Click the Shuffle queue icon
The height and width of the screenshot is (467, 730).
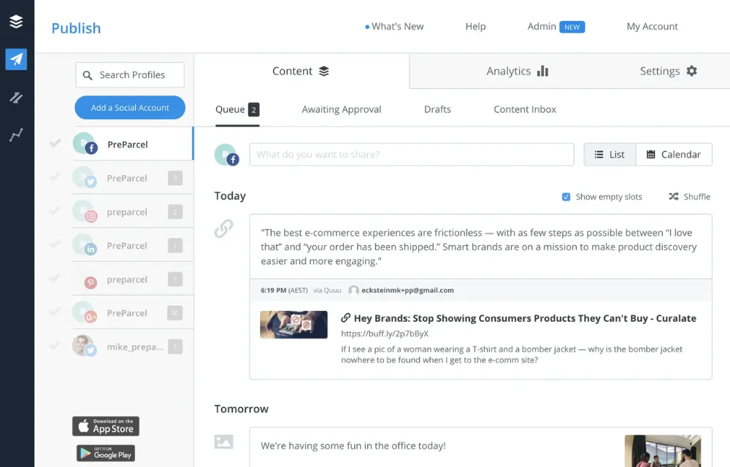point(673,196)
